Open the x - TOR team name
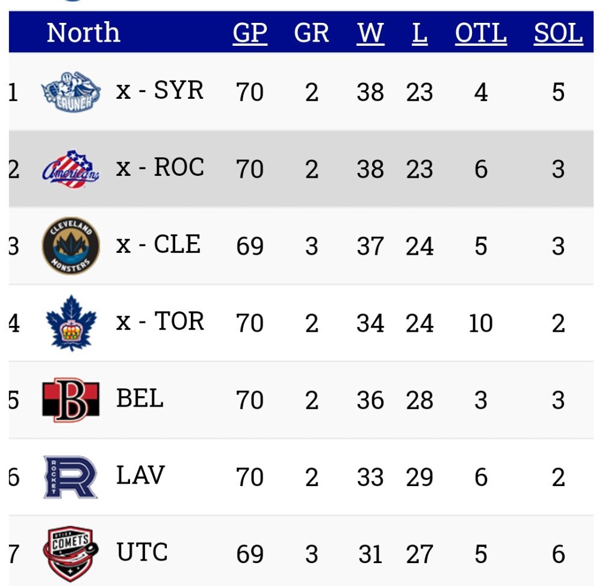Viewport: 602px width, 586px height. click(x=160, y=321)
